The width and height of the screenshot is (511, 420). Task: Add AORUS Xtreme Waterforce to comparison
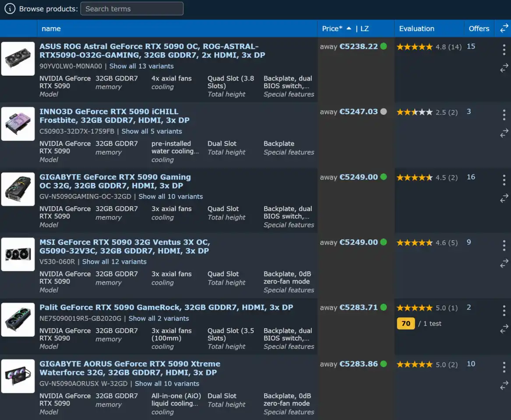[504, 385]
